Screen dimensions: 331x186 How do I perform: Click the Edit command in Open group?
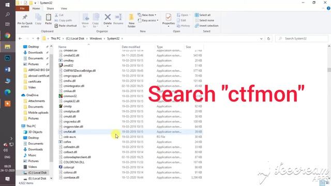[x=182, y=20]
